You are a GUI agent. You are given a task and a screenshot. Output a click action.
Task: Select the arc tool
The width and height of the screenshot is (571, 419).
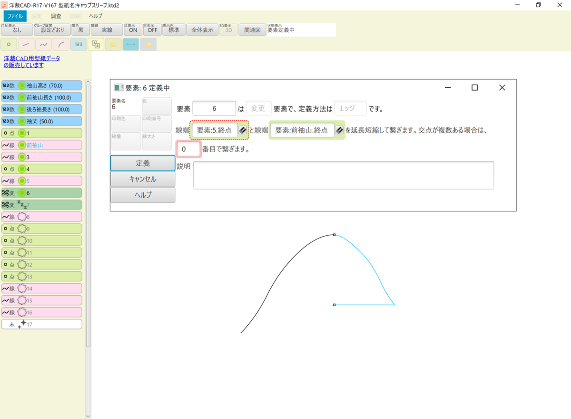(x=60, y=44)
